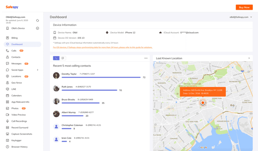This screenshot has height=151, width=258.
Task: Click the Billing icon in sidebar
Action: [7, 38]
